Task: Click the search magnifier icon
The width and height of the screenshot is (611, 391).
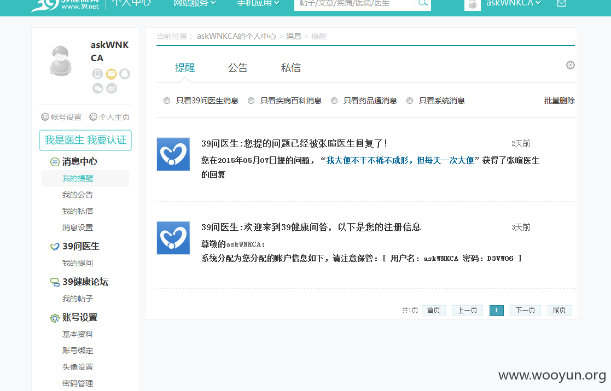Action: [423, 3]
